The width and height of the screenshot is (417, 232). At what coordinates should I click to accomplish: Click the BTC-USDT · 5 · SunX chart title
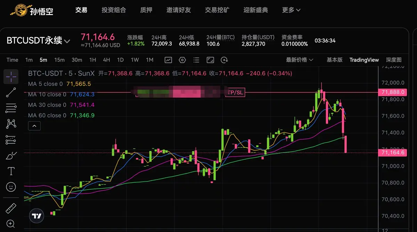[x=61, y=74]
